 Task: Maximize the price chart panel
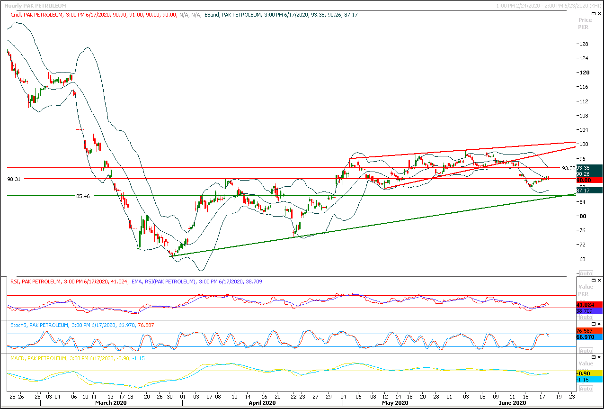coord(594,15)
